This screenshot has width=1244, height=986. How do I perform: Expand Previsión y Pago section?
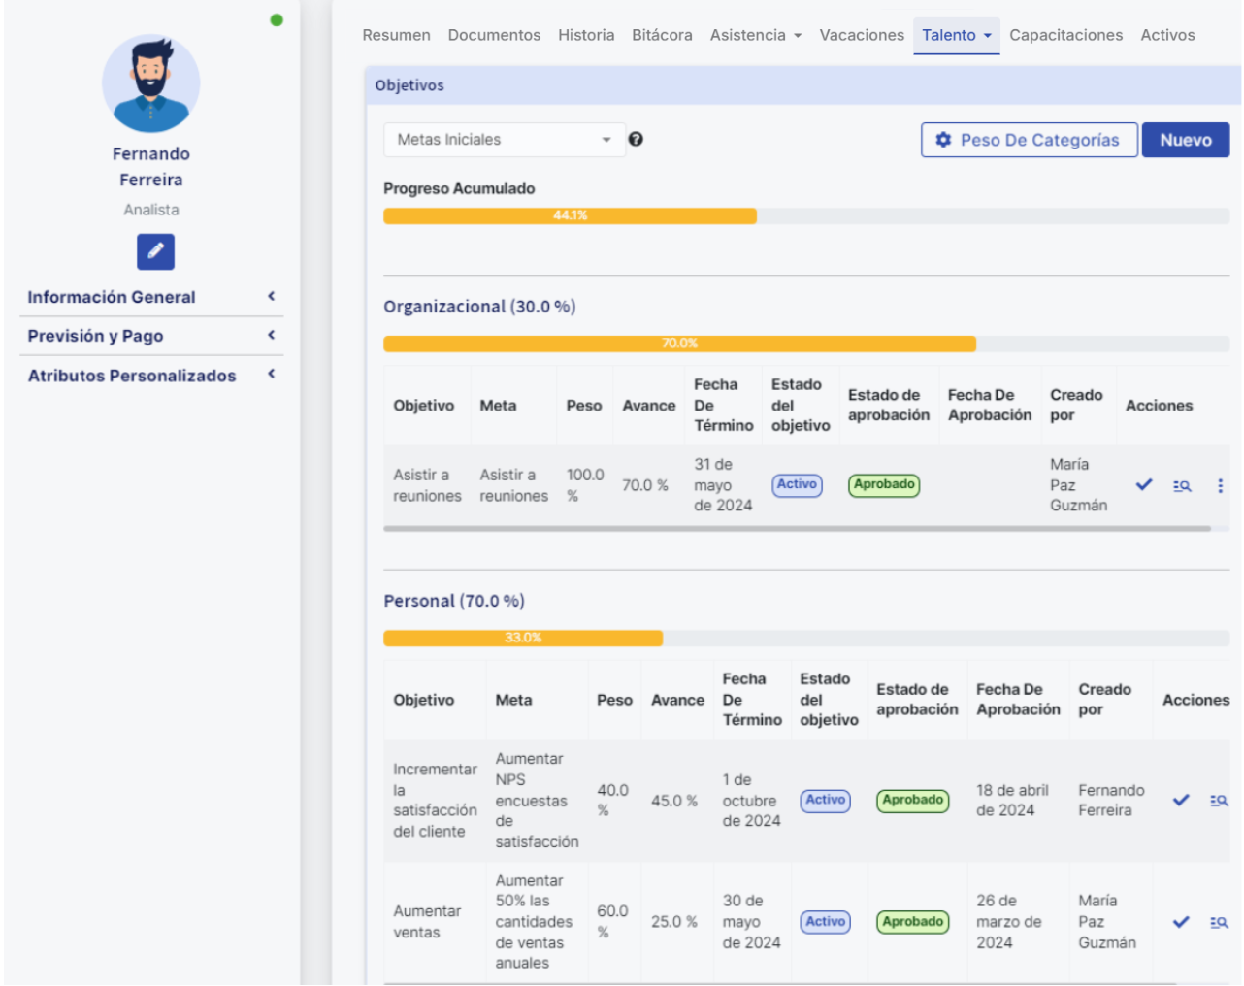click(150, 336)
